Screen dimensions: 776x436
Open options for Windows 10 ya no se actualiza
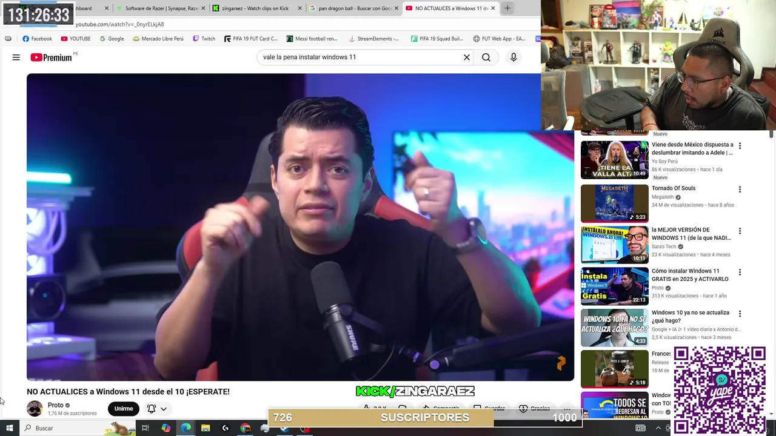[x=740, y=314]
